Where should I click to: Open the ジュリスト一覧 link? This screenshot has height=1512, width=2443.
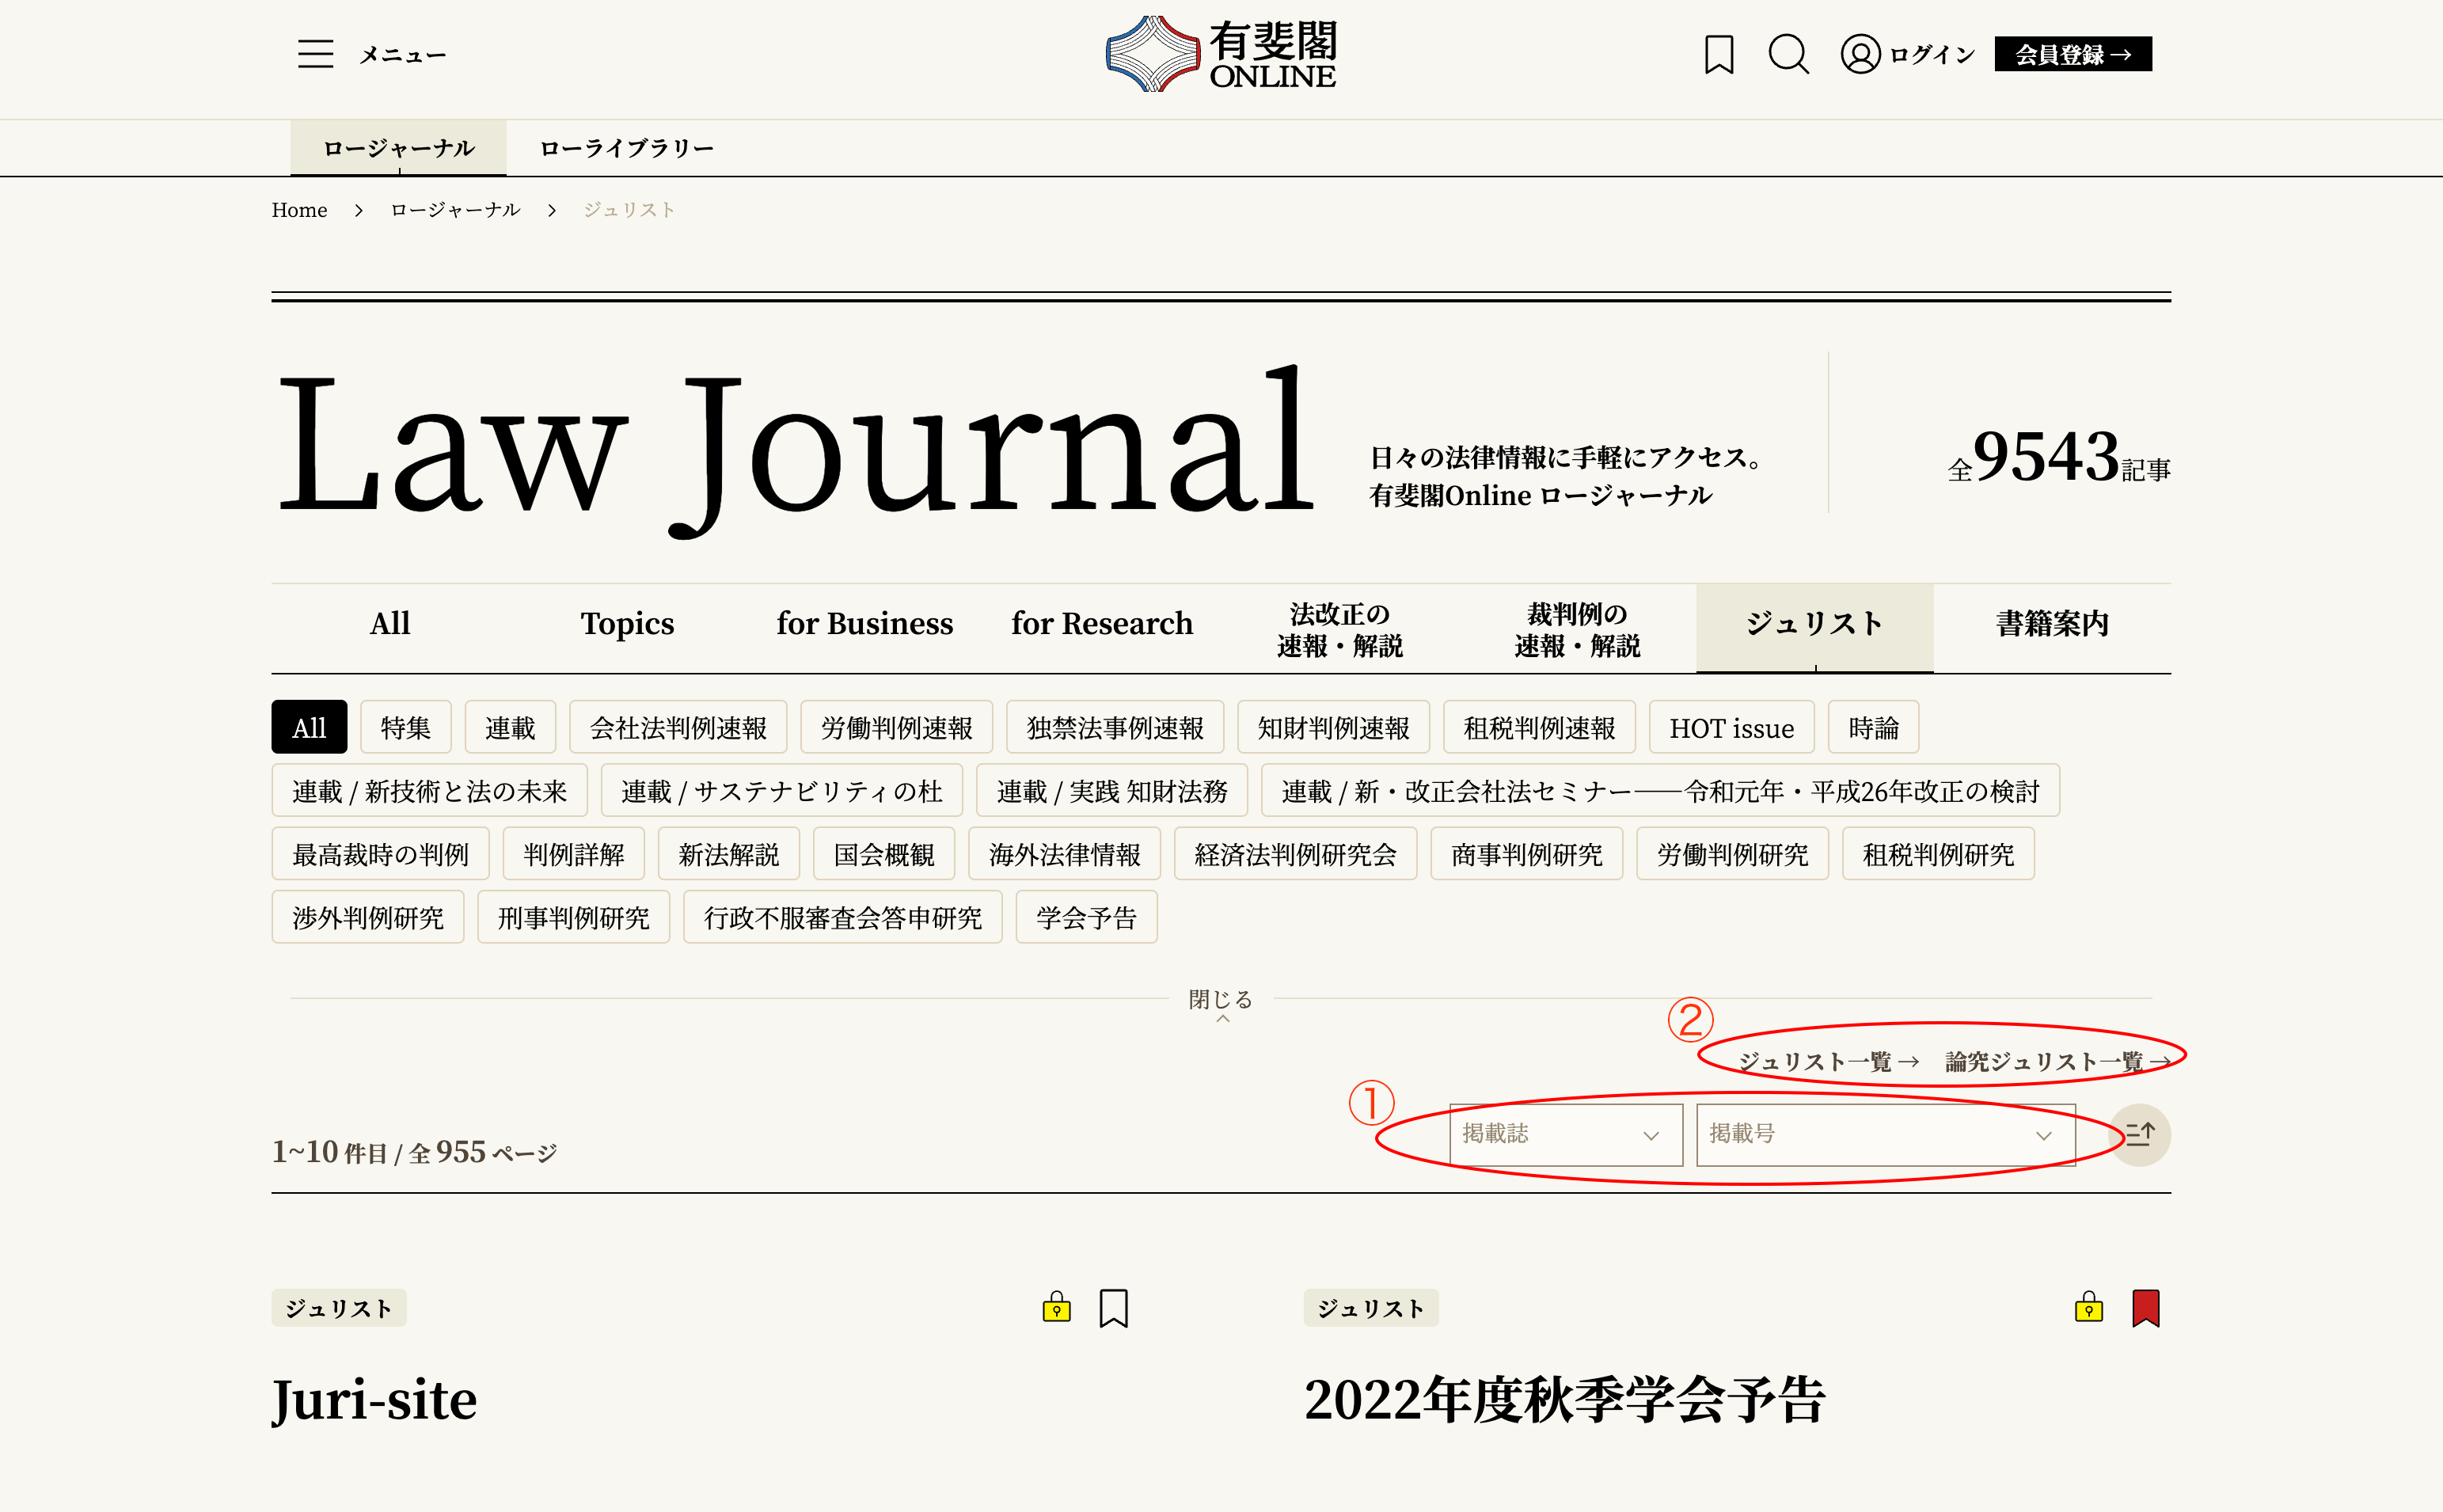1828,1061
